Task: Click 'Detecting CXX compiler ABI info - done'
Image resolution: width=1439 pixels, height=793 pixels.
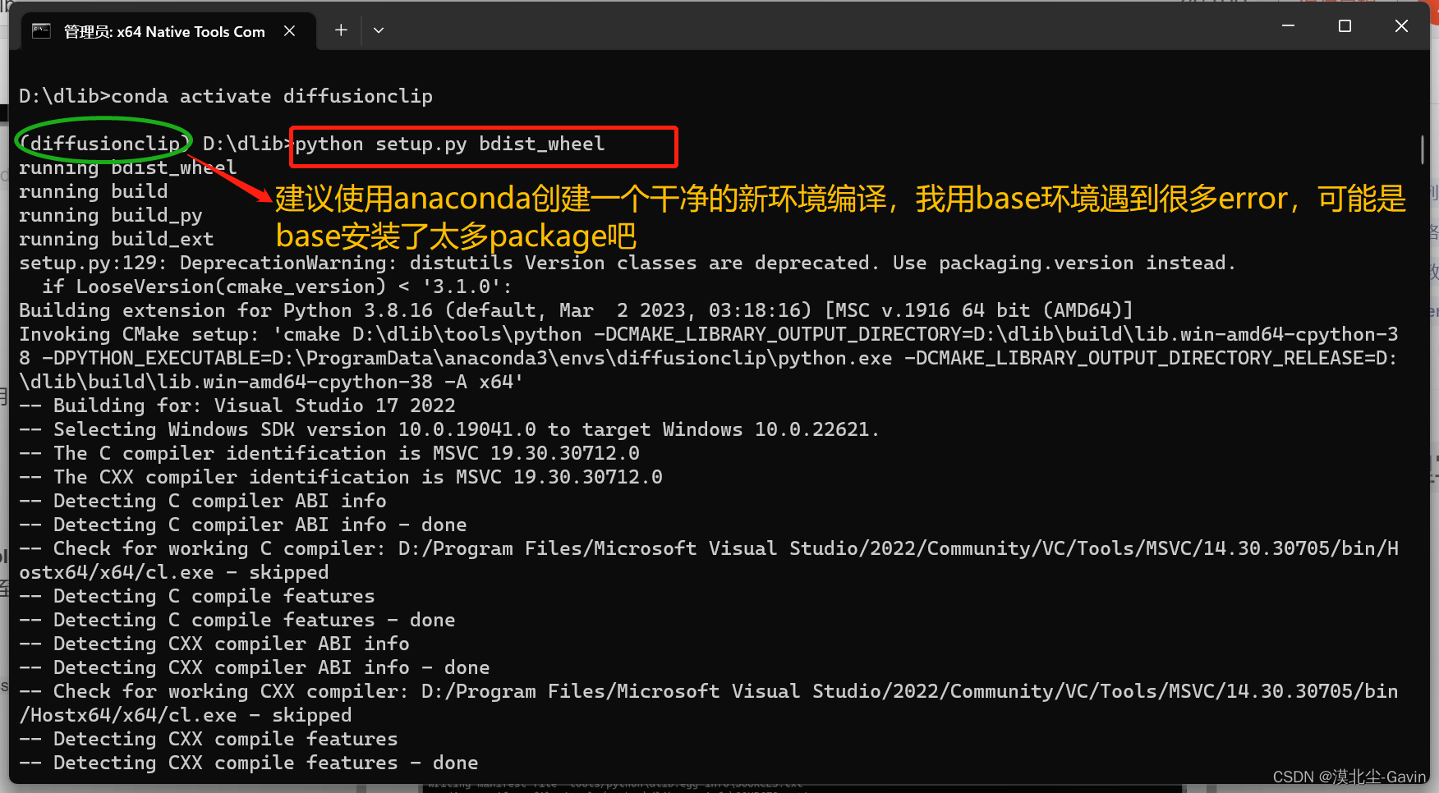Action: click(x=255, y=667)
